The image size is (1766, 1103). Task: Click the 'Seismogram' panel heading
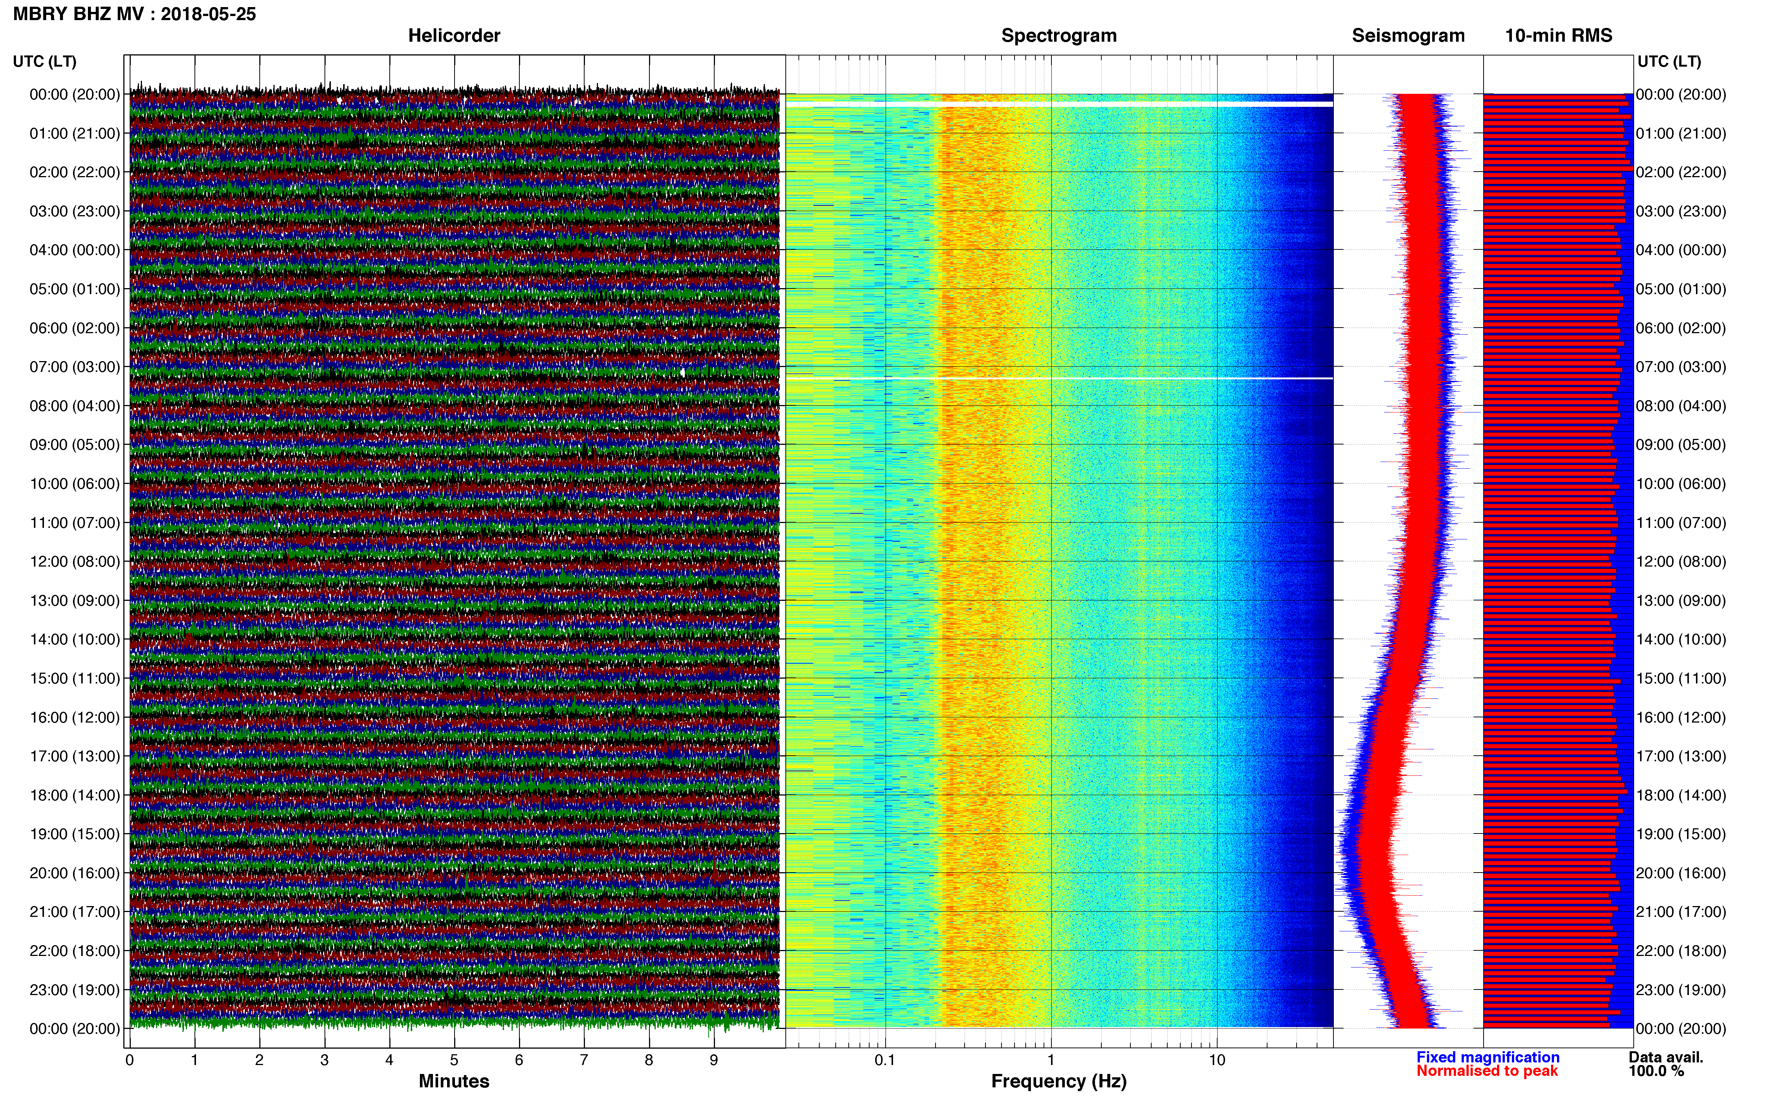pos(1408,36)
